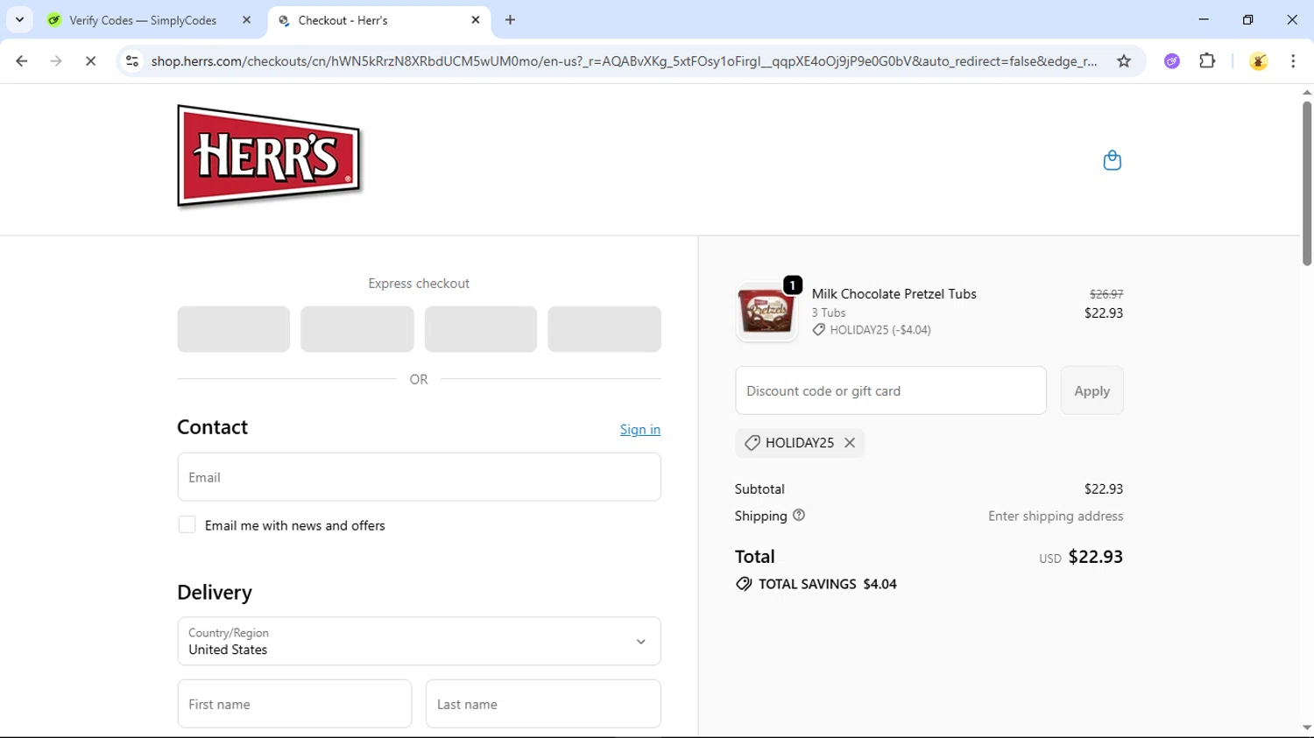The height and width of the screenshot is (738, 1314).
Task: Focus the First name field
Action: [294, 704]
